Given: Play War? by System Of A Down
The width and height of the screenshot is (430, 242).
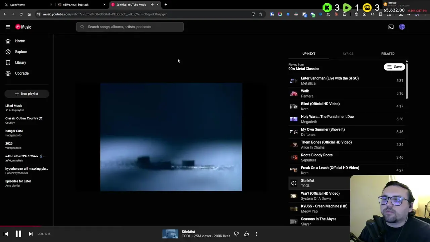Looking at the screenshot, I should [x=319, y=196].
